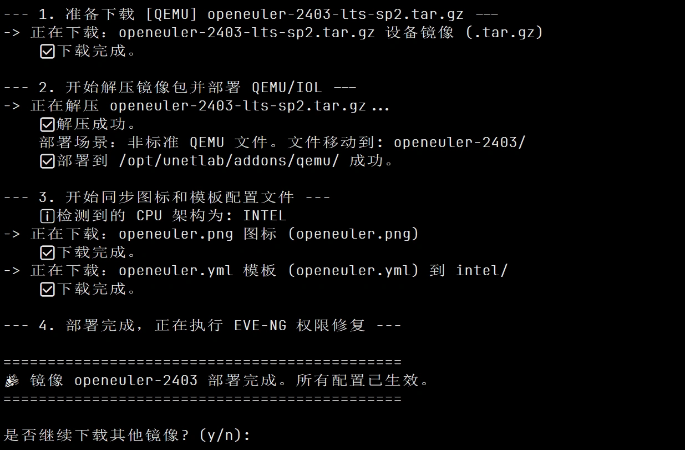
Task: Click the /opt/unetlab/addons/qemu/ path text
Action: coord(230,161)
